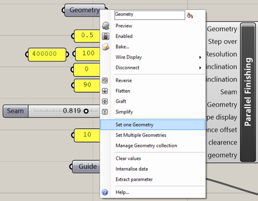
Task: Toggle the Enabled menu option
Action: [x=153, y=36]
